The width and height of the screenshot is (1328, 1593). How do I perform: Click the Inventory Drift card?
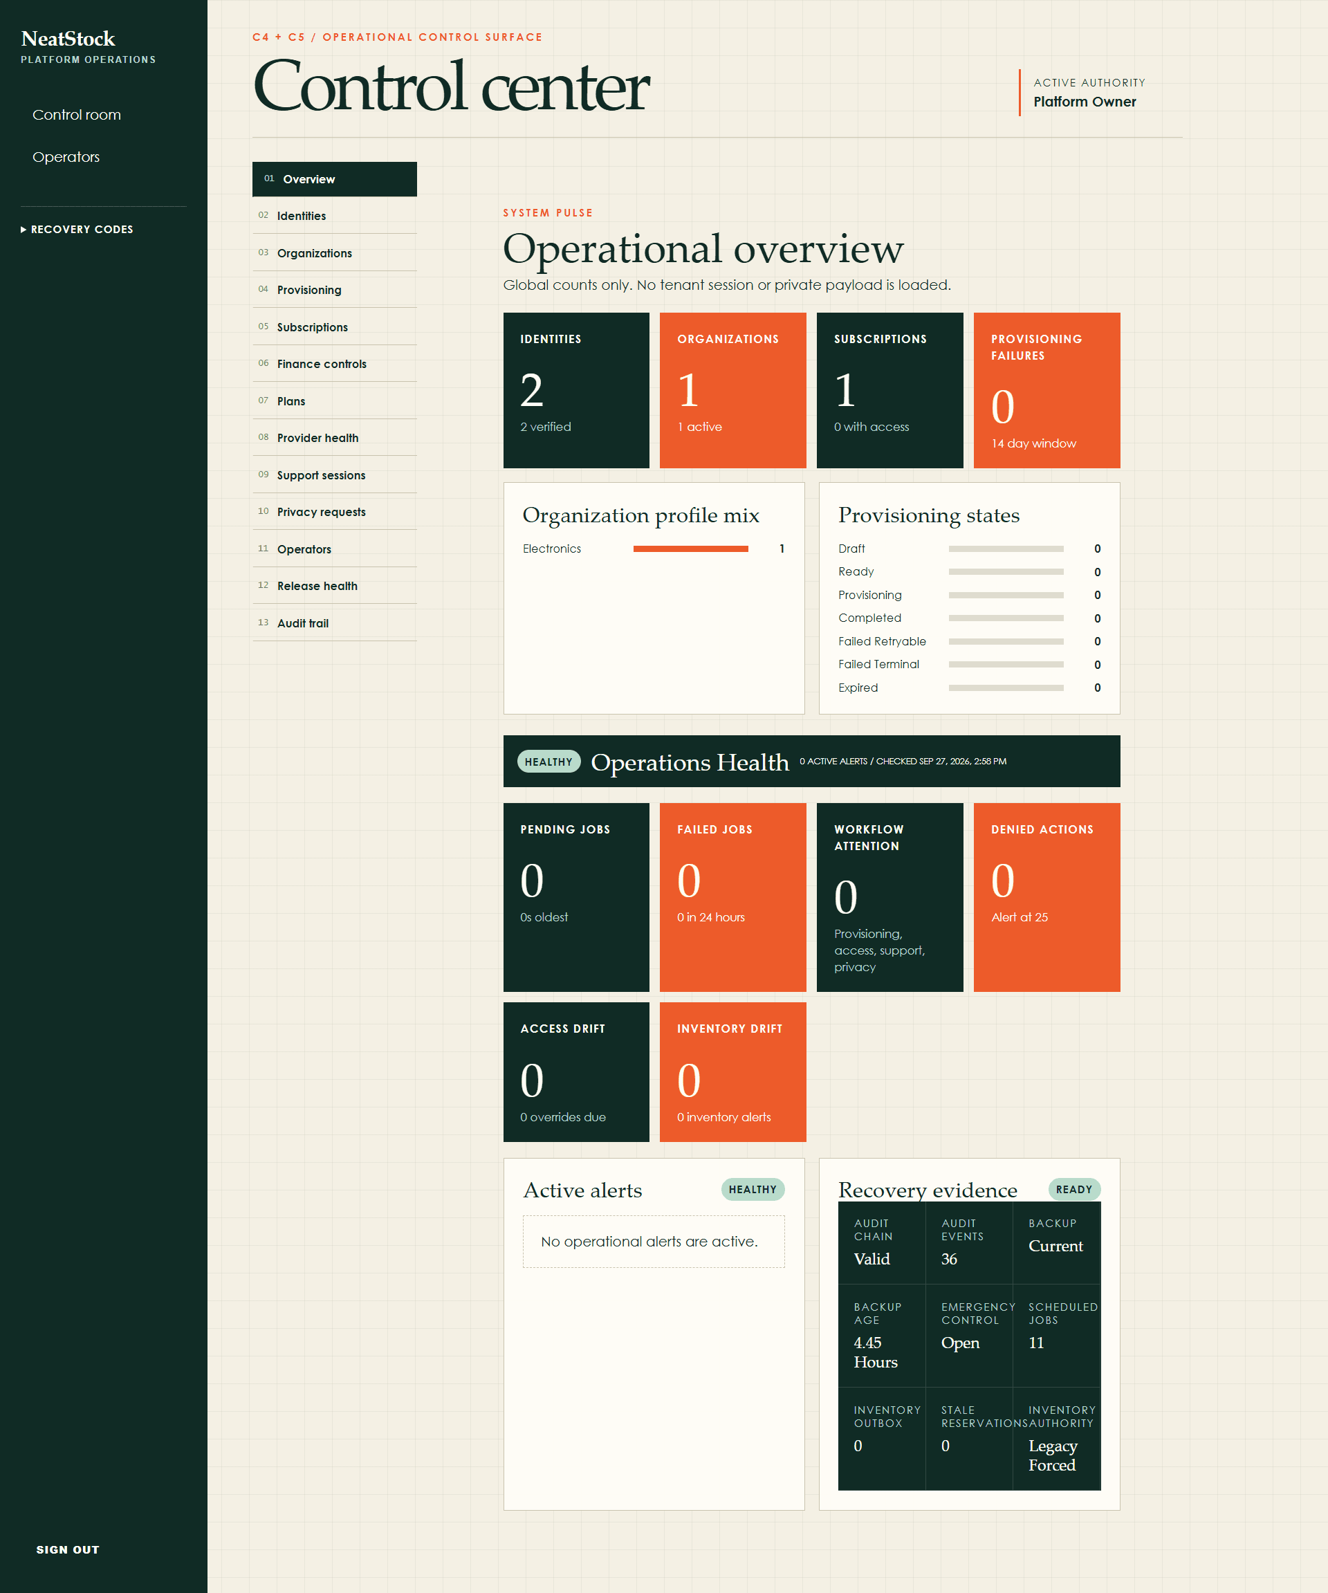point(732,1072)
